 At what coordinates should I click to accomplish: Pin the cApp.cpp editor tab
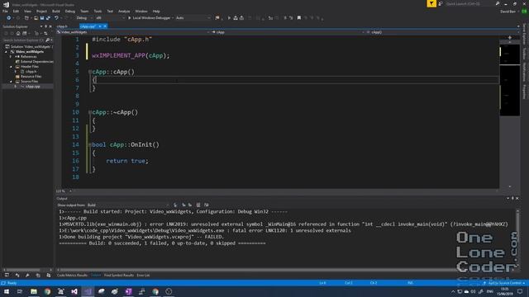click(100, 26)
